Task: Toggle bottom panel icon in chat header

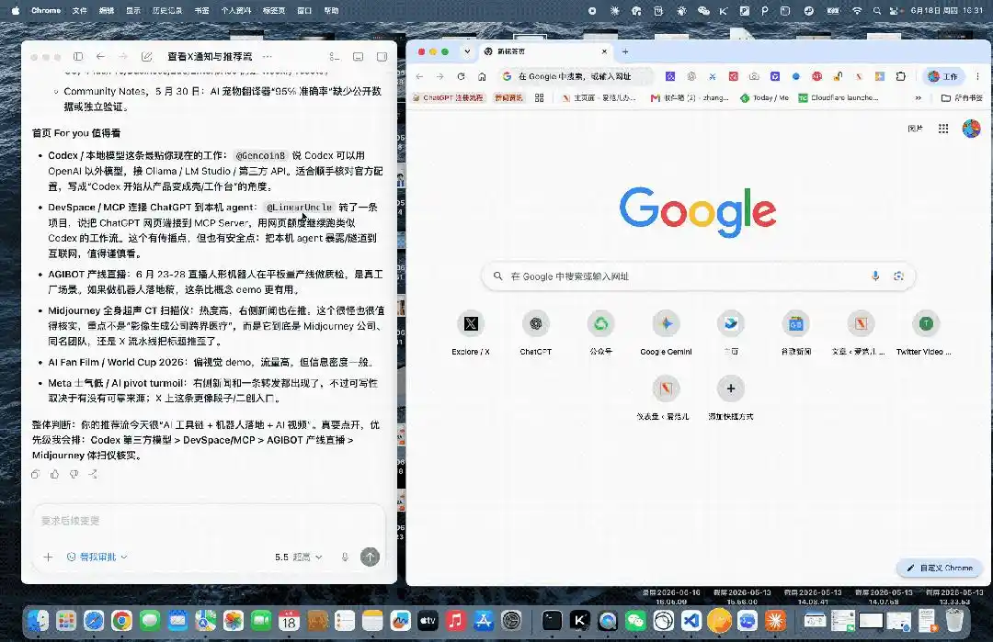Action: pos(358,56)
